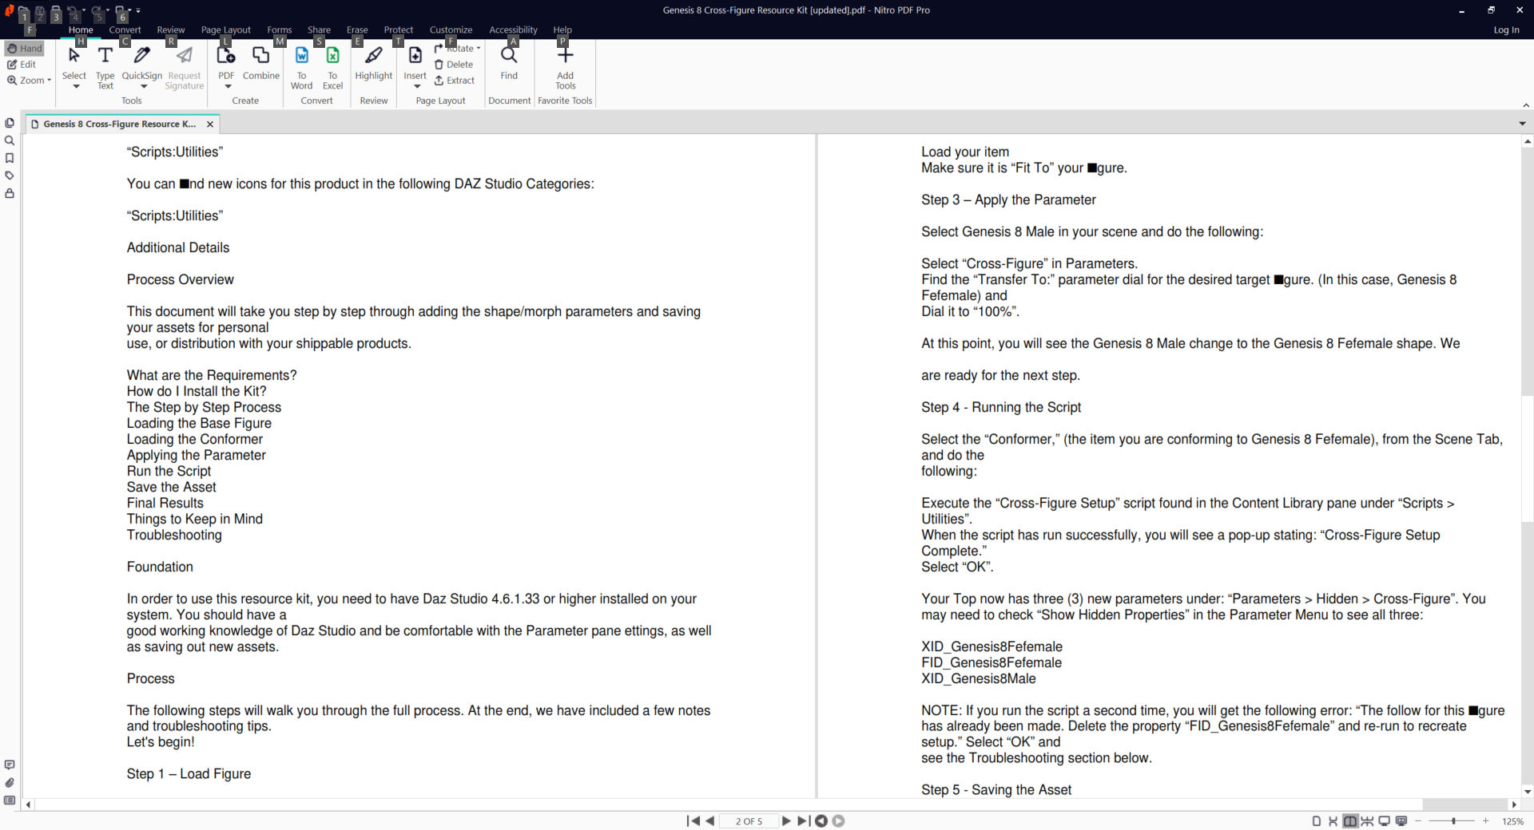1534x830 pixels.
Task: Convert the PDF To Excel
Action: (x=332, y=67)
